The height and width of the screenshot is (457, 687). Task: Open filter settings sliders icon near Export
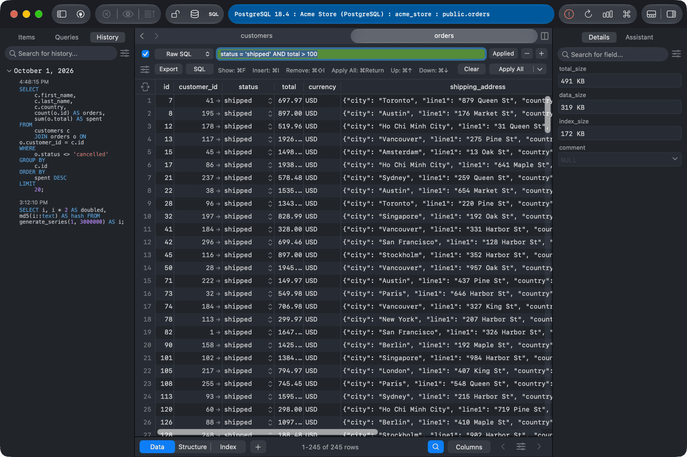tap(145, 70)
